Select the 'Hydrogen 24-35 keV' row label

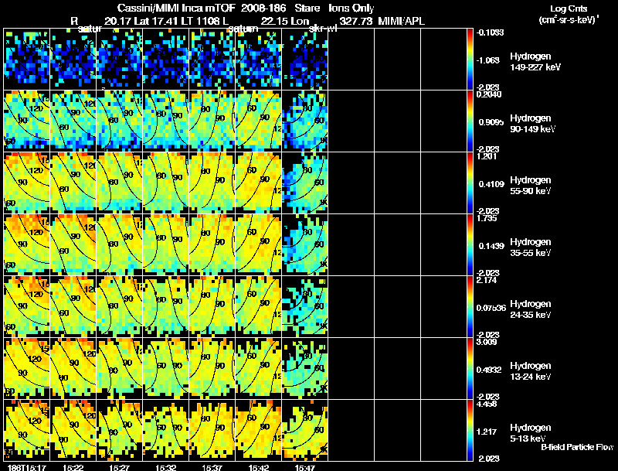click(x=531, y=309)
